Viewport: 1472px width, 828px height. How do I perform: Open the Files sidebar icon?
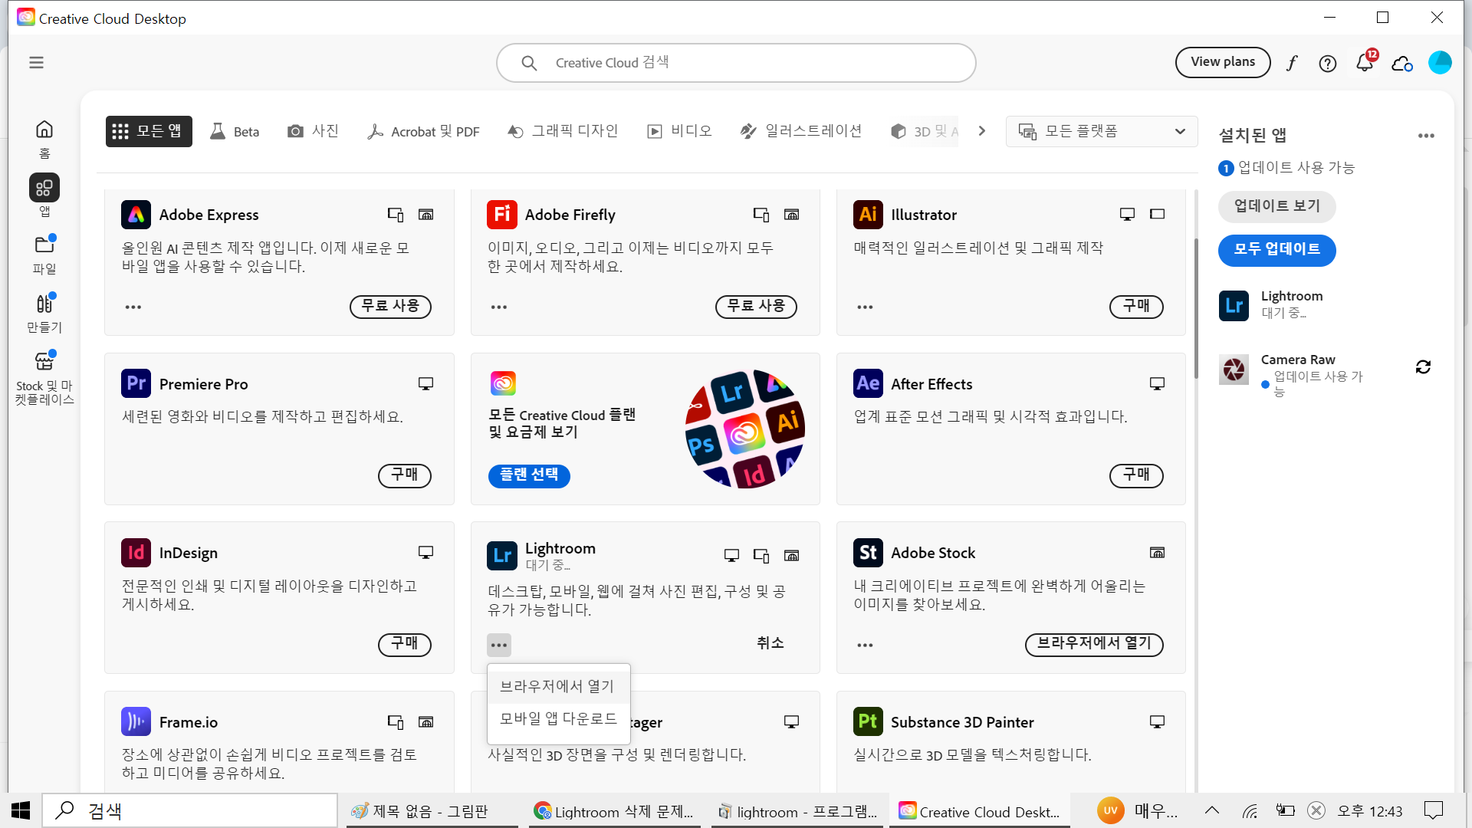point(44,254)
